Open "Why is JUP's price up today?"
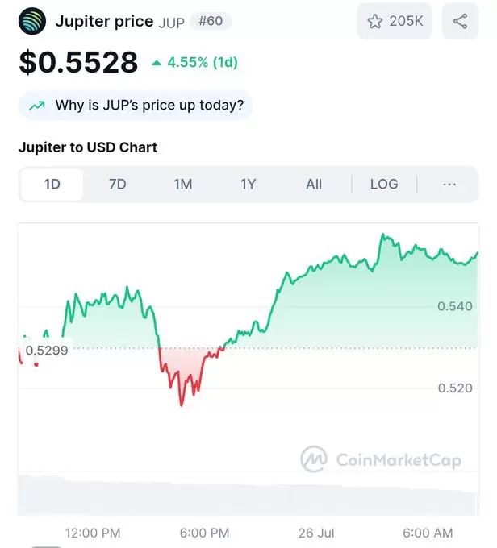This screenshot has height=548, width=497. click(136, 106)
